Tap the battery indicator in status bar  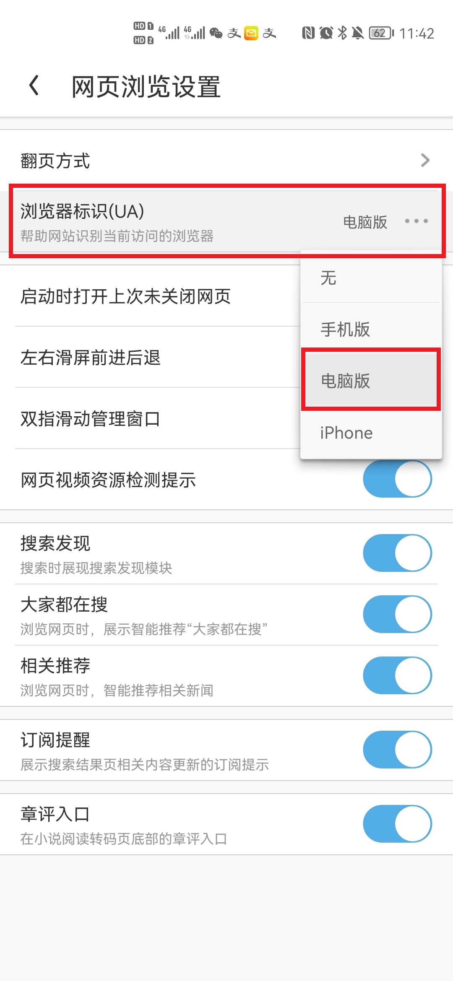click(381, 33)
